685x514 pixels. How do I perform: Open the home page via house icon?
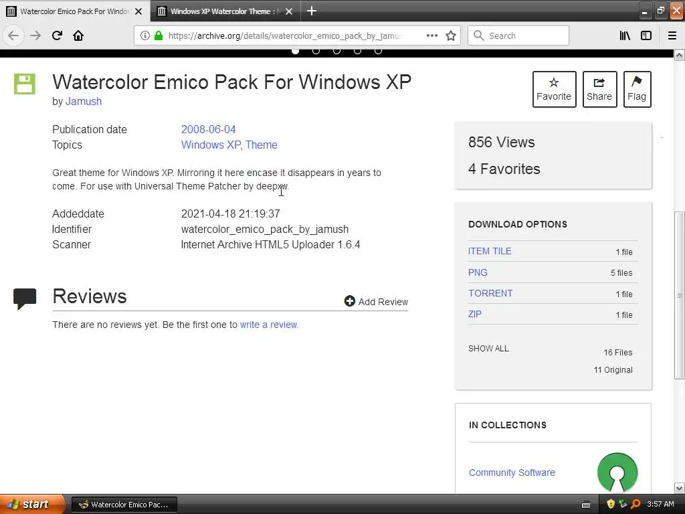pos(78,35)
